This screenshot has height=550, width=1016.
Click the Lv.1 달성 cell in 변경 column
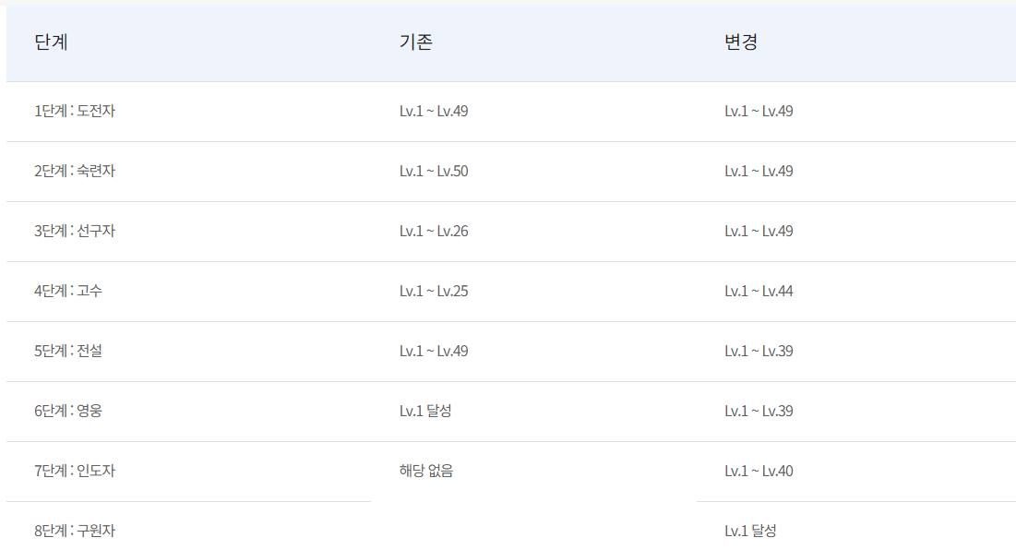click(750, 531)
